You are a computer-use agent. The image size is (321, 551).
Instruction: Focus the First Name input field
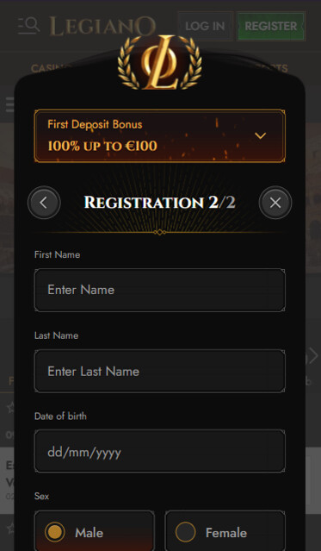tap(160, 290)
